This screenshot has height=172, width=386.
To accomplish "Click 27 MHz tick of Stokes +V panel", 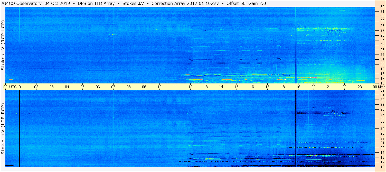I will tap(382, 114).
